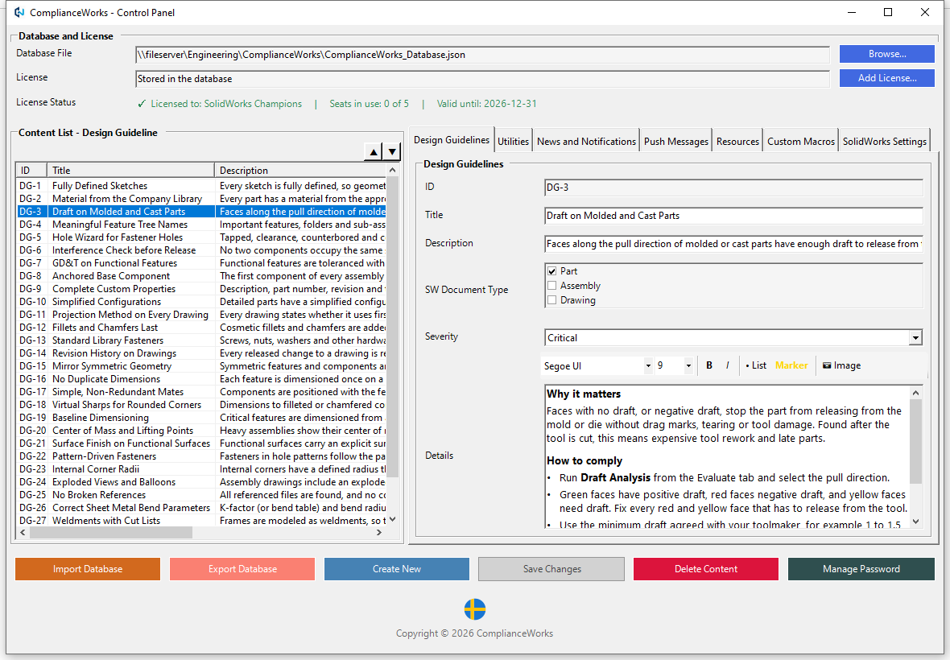Click the guideline ID field DG-3

733,188
